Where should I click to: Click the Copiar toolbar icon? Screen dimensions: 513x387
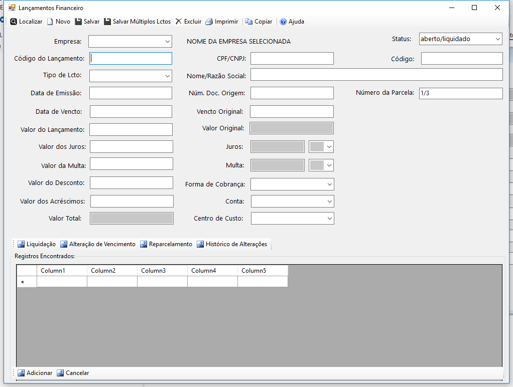tap(249, 22)
